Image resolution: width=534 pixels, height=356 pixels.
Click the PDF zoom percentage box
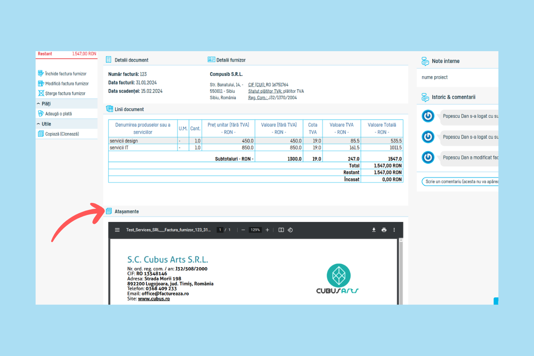pyautogui.click(x=255, y=230)
